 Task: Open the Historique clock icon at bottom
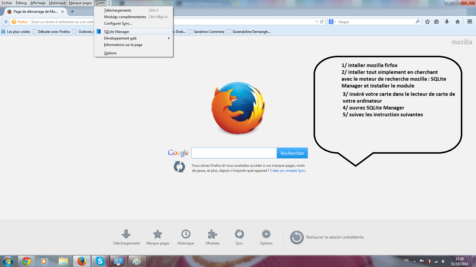[x=186, y=234]
